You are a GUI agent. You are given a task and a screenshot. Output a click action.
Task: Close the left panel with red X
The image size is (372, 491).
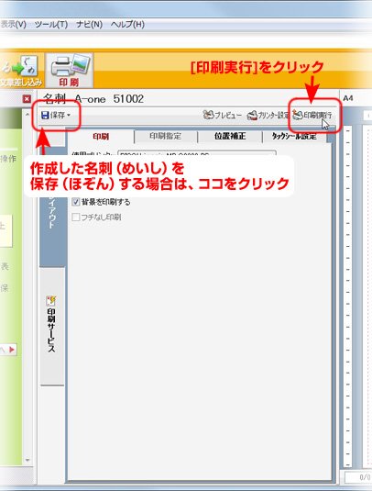point(27,99)
